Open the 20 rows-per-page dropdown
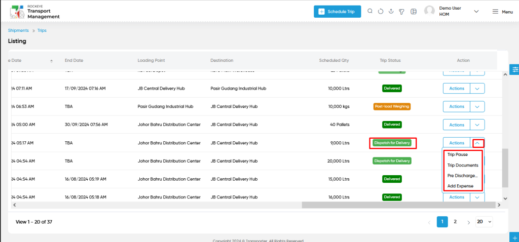The image size is (519, 242). point(484,222)
